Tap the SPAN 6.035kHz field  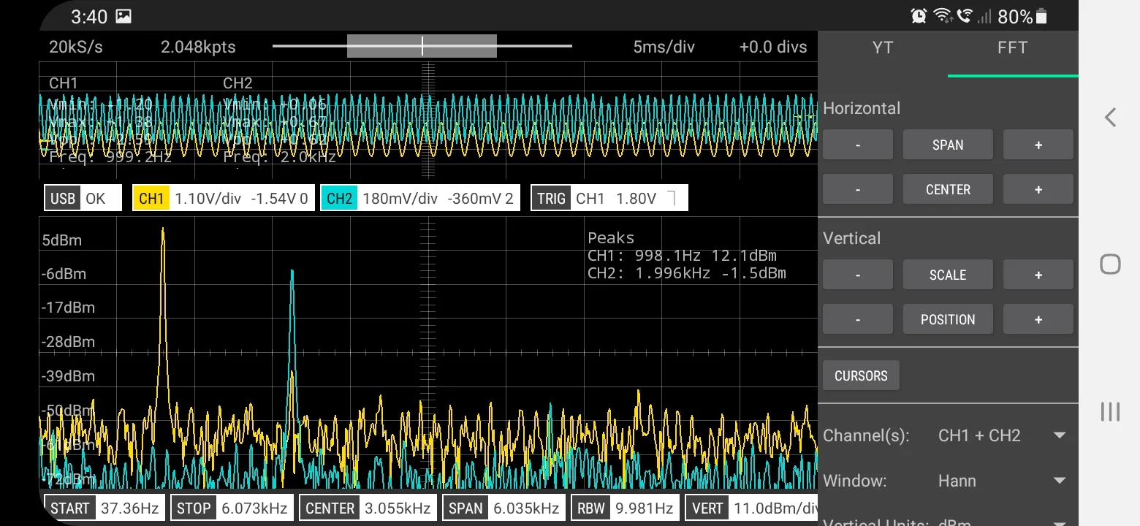pyautogui.click(x=504, y=508)
